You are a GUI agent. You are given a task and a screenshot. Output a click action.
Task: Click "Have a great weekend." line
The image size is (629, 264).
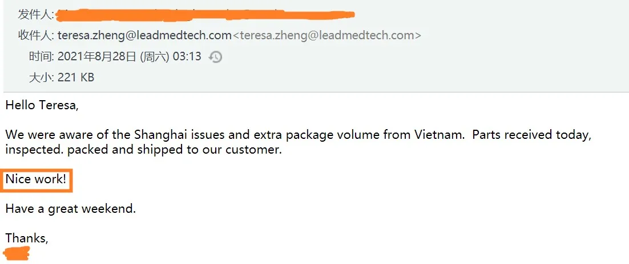[70, 209]
